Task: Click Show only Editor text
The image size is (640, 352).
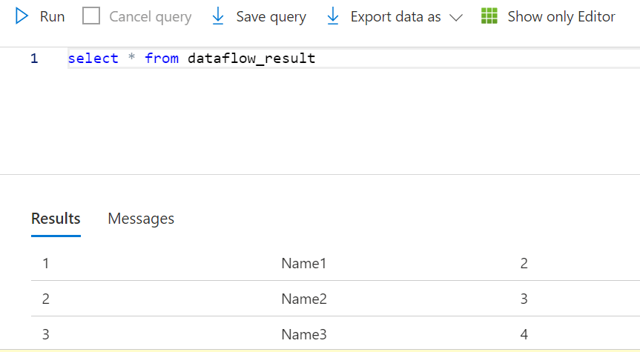Action: click(561, 16)
